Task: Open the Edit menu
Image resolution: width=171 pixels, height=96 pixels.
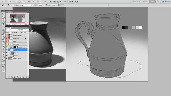Action: click(x=10, y=2)
